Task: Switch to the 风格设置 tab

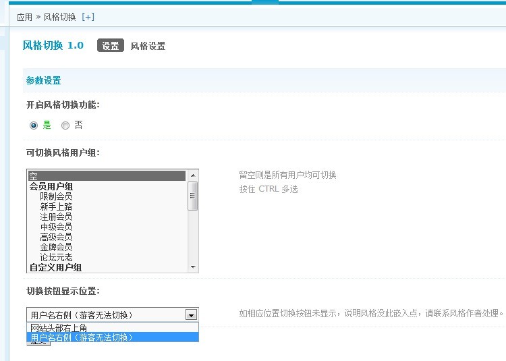Action: 148,46
